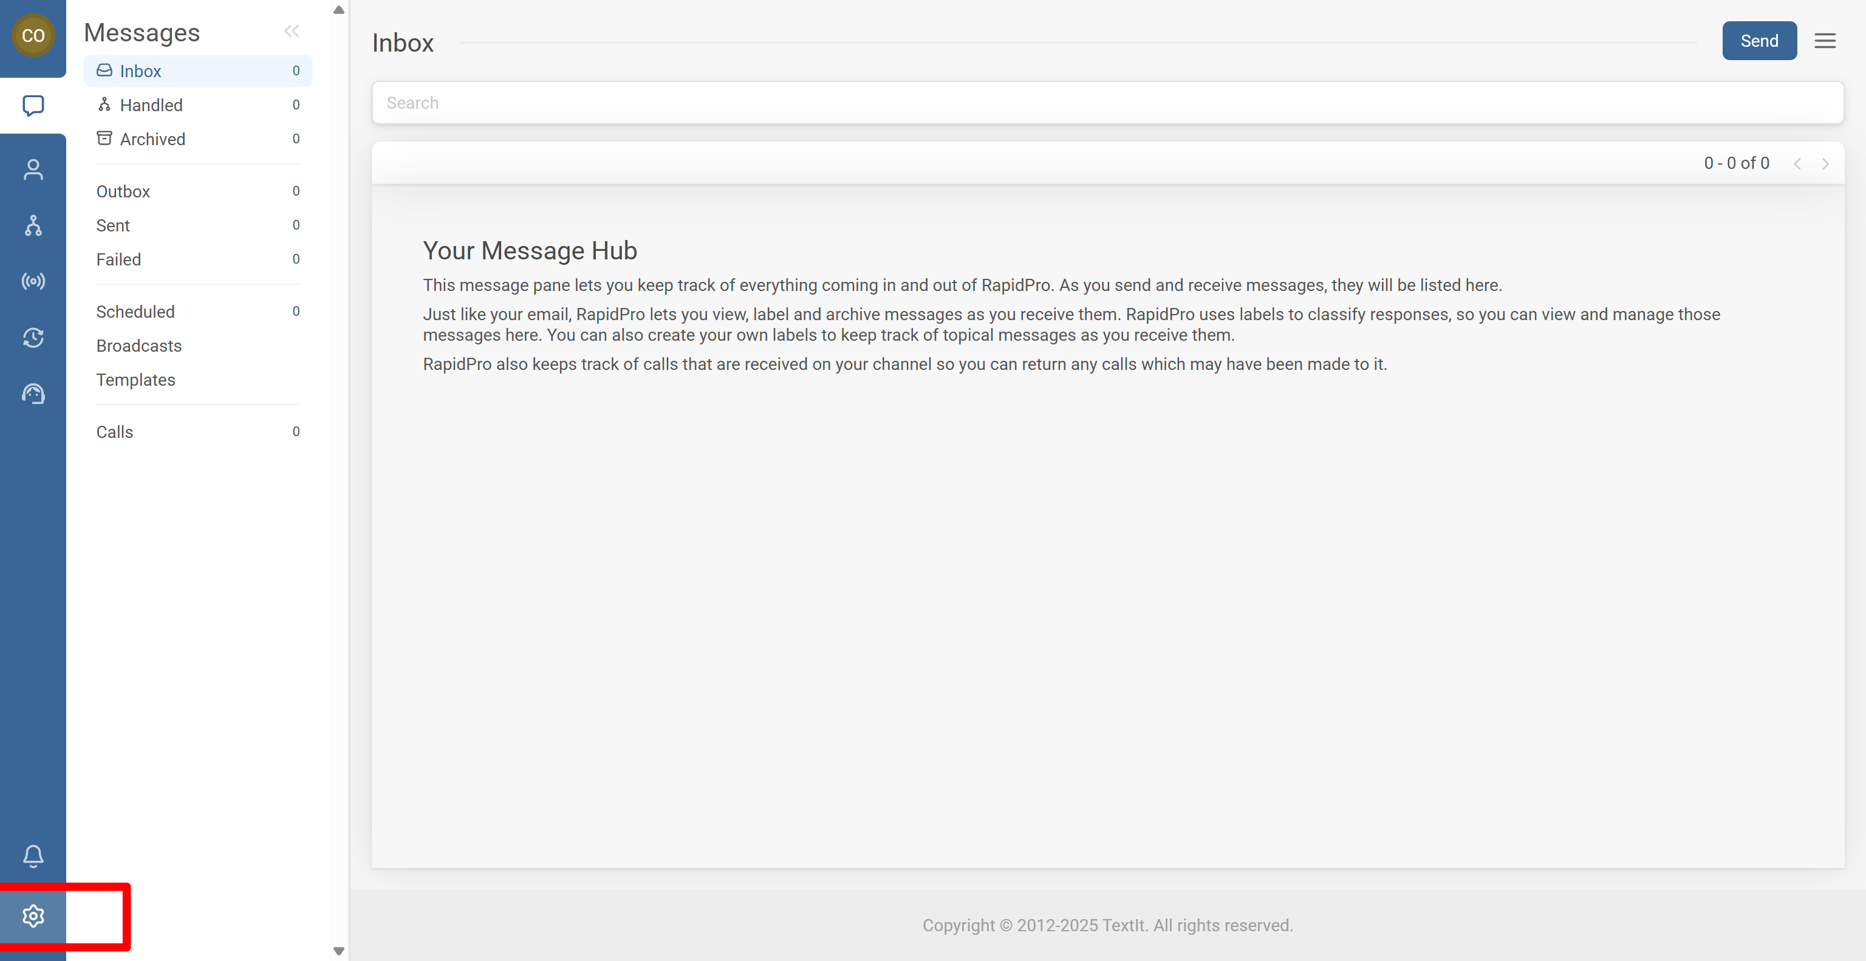Go to next page of messages

pos(1825,163)
